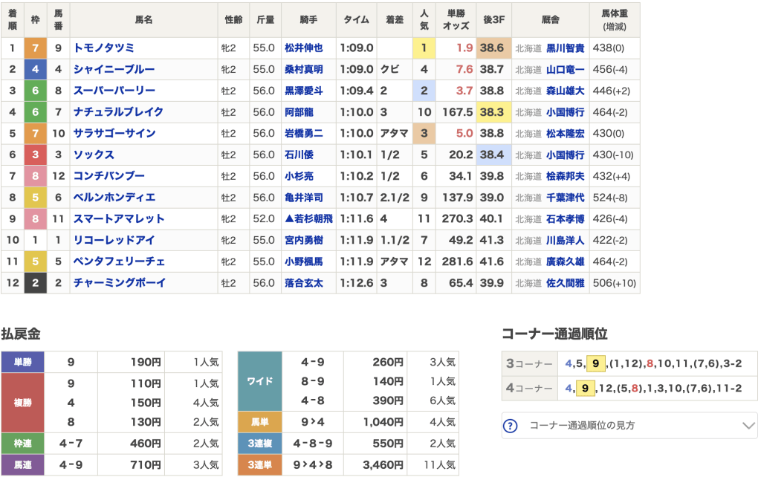Screen dimensions: 761x477
Task: Open jockey 亀井洋司 profile
Action: click(304, 198)
